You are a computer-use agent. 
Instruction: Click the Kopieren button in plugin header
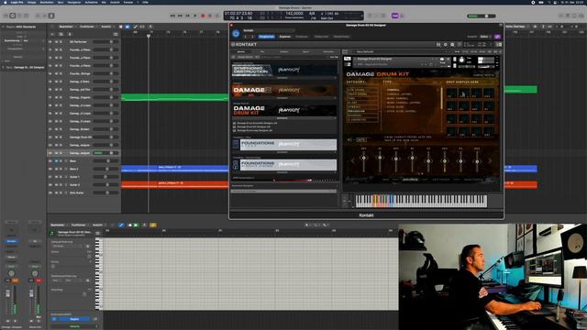285,37
